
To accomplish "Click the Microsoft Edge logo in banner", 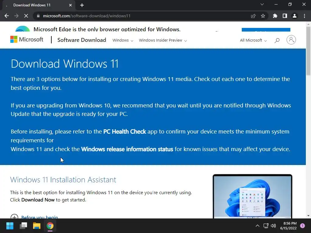I will (x=22, y=29).
